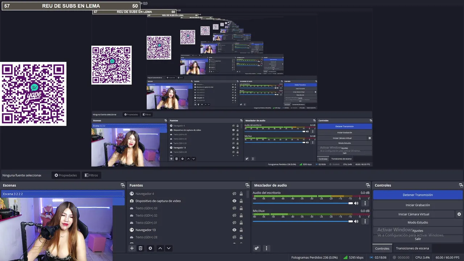Open virtual camera settings gear

[459, 214]
